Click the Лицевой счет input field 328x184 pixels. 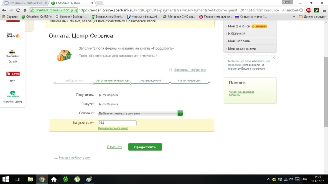click(117, 123)
